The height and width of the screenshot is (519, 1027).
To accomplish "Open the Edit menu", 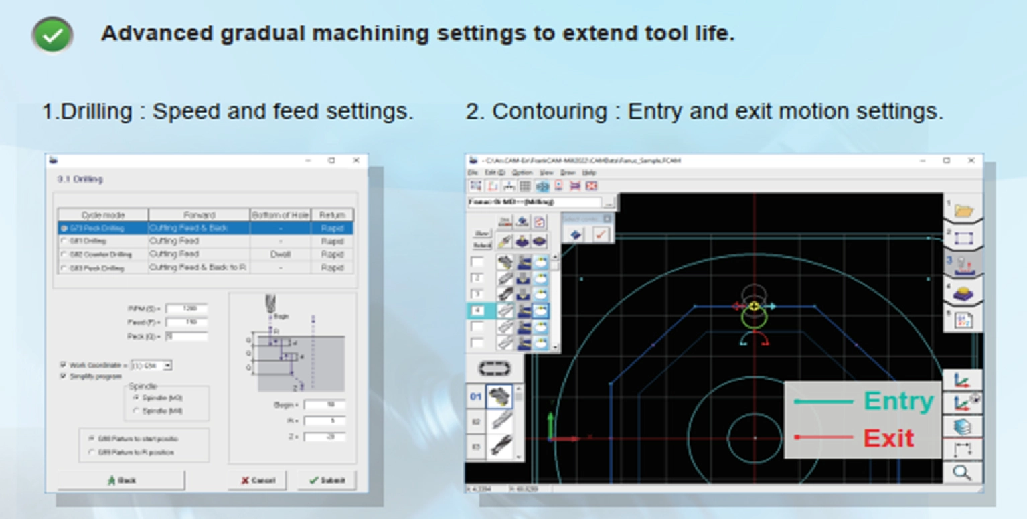I will (x=495, y=173).
